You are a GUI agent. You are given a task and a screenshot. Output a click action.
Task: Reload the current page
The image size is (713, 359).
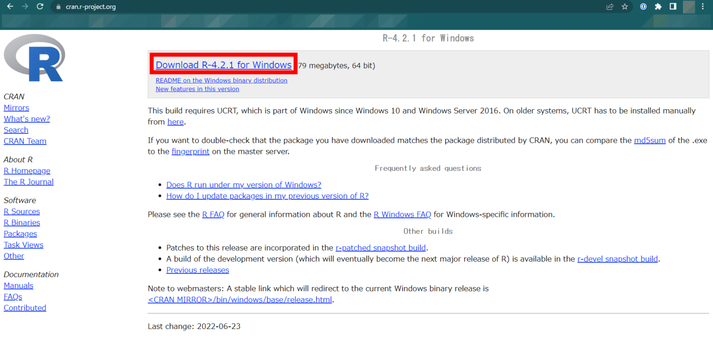point(39,6)
